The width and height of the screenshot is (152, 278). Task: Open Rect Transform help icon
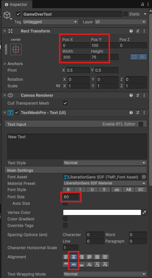pos(131,31)
